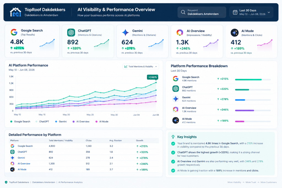Screen dimensions: 282x188
Task: Open the AI Overview link in detailed table
Action: tap(24, 164)
